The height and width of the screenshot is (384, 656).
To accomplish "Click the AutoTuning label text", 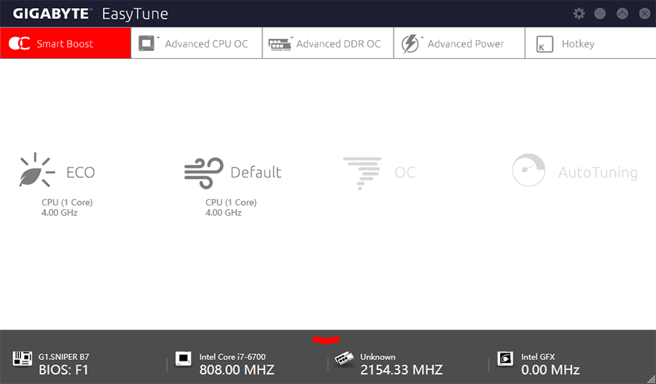I will 598,173.
